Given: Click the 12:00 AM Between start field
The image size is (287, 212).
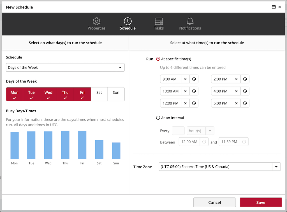Looking at the screenshot, I should (189, 142).
